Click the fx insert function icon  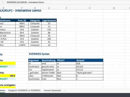coord(2,2)
